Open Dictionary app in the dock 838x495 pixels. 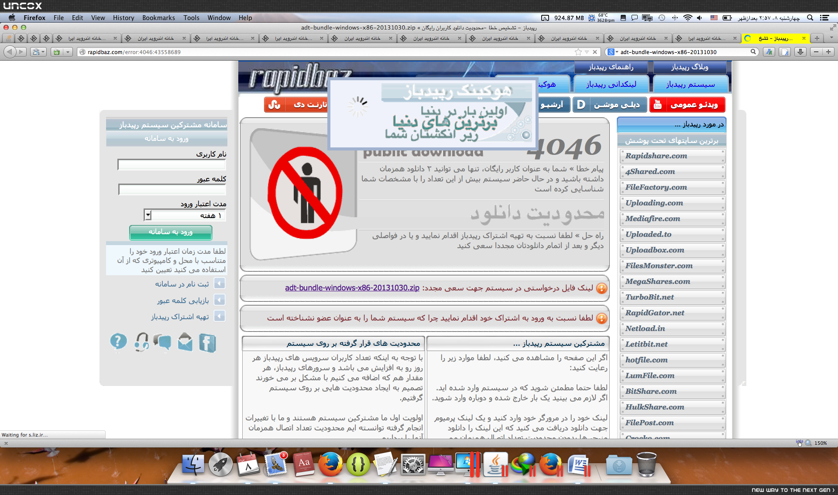coord(304,464)
